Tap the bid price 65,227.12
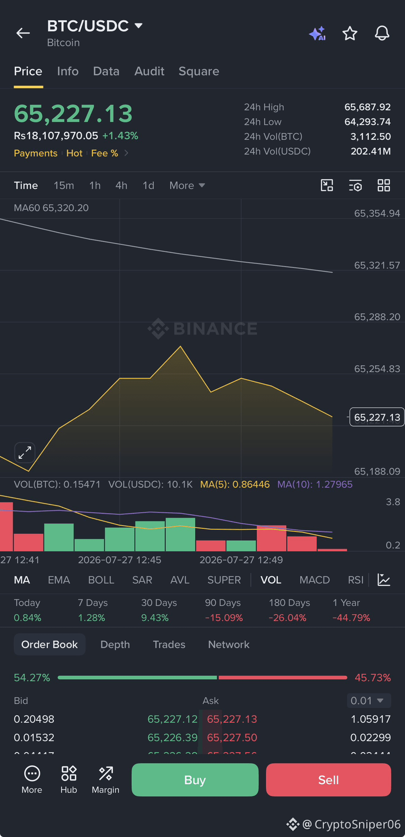Image resolution: width=405 pixels, height=837 pixels. tap(173, 719)
